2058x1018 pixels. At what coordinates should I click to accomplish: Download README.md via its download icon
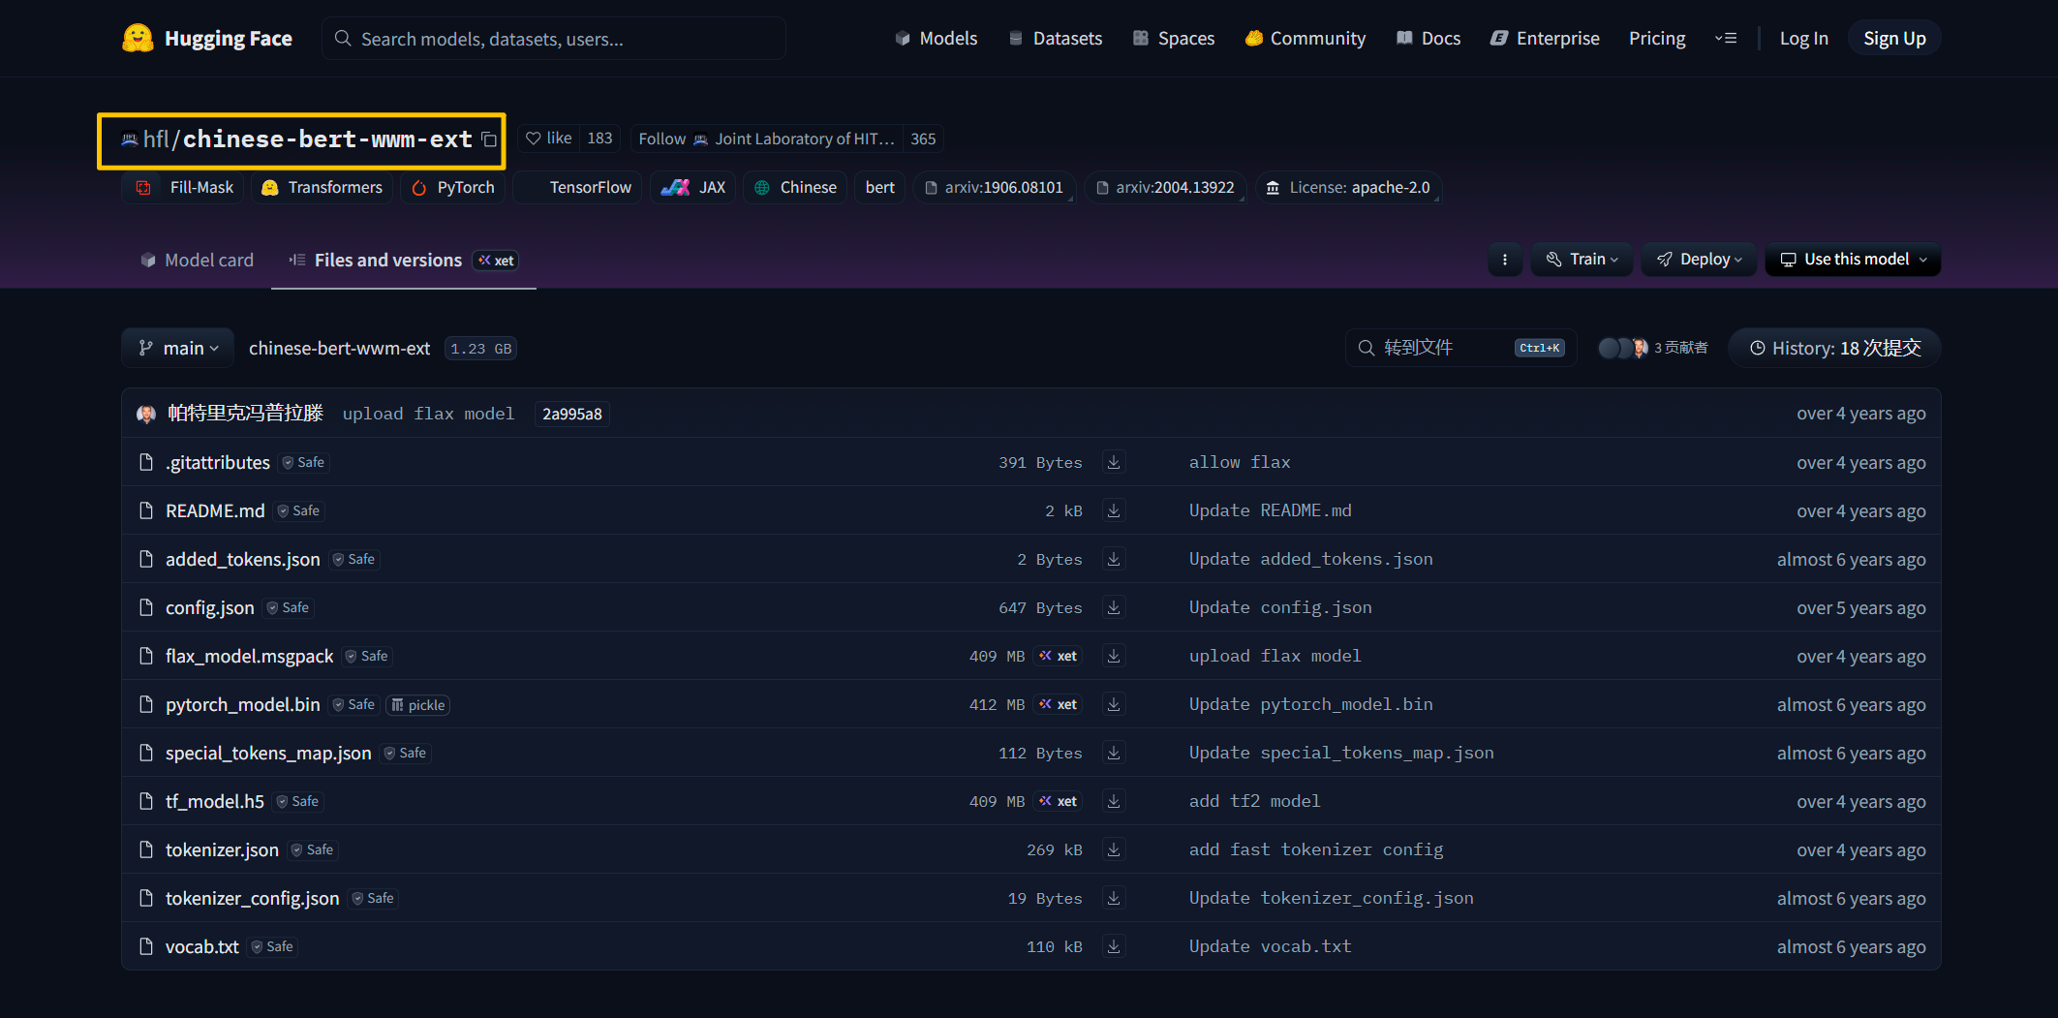click(1114, 510)
